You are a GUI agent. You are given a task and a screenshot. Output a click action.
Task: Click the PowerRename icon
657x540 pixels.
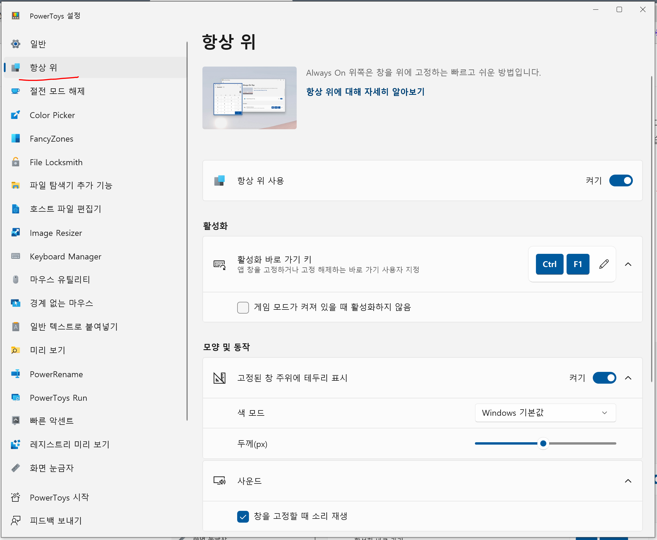(x=16, y=374)
